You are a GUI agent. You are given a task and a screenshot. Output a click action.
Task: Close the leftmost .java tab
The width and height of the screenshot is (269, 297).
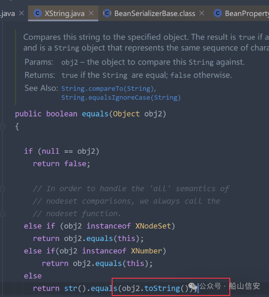click(22, 13)
